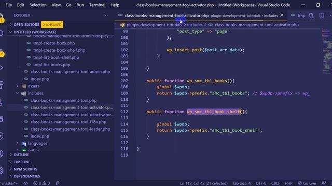The height and width of the screenshot is (186, 332).
Task: Click plugin-development-tutorials breadcrumb
Action: pyautogui.click(x=154, y=25)
